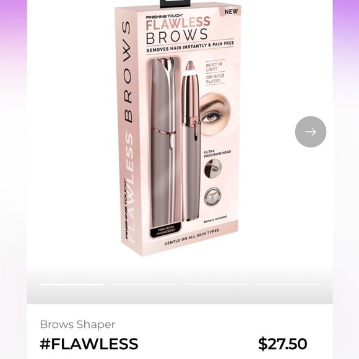Tap the Ultra Precision Head circular picture
The width and height of the screenshot is (359, 359).
click(x=213, y=168)
